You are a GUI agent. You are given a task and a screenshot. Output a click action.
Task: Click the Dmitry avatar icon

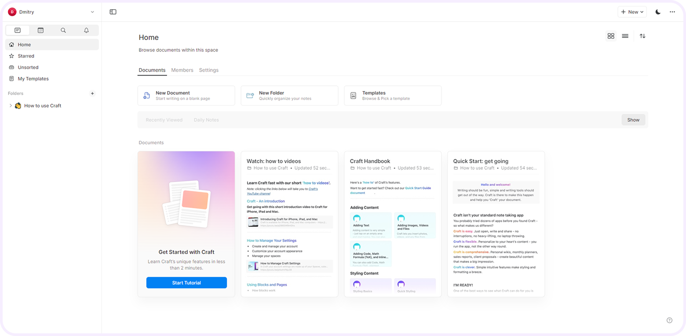tap(12, 12)
